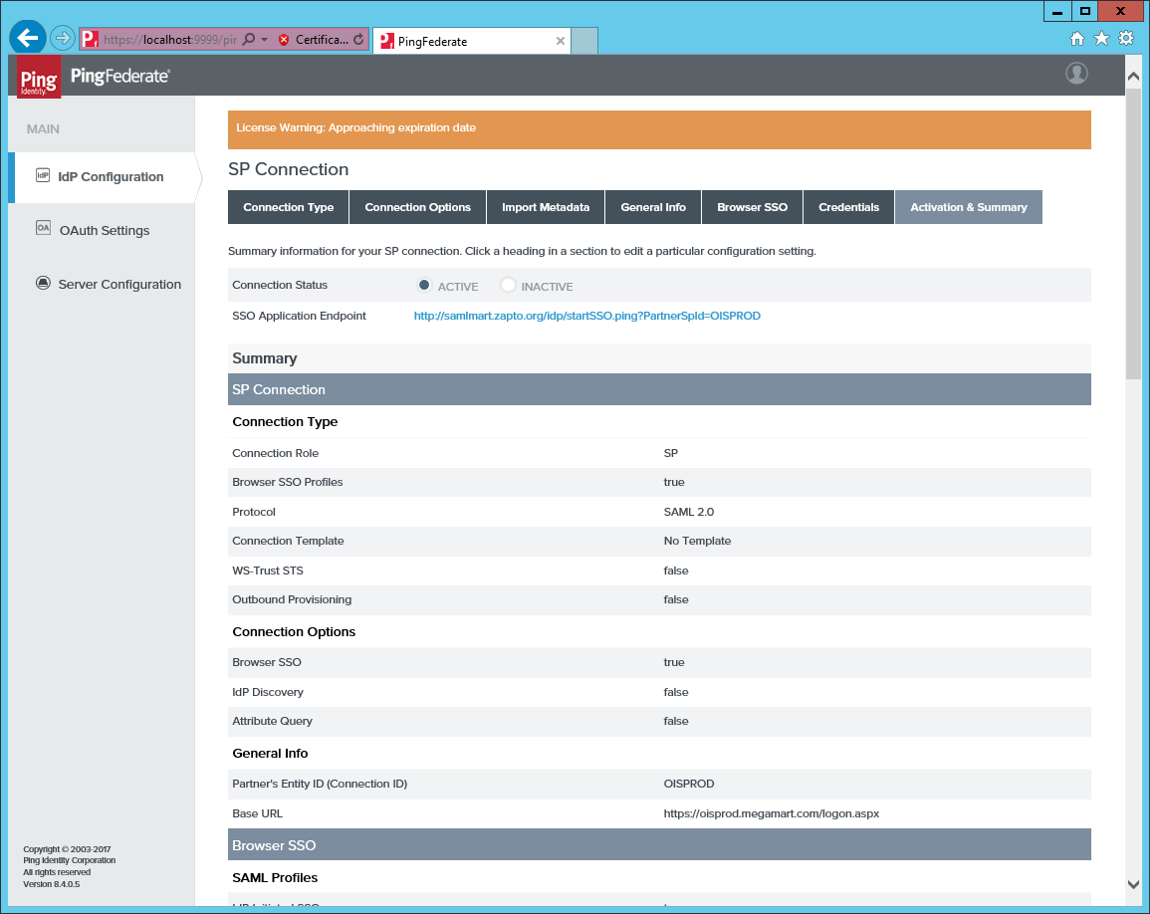This screenshot has width=1150, height=914.
Task: Click the 'SAML 2.0' protocol value
Action: [x=689, y=512]
